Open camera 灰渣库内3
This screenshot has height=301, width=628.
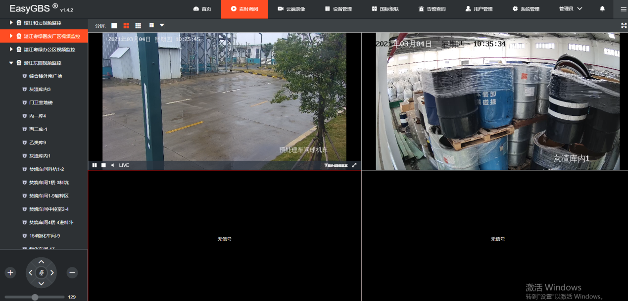[x=40, y=90]
